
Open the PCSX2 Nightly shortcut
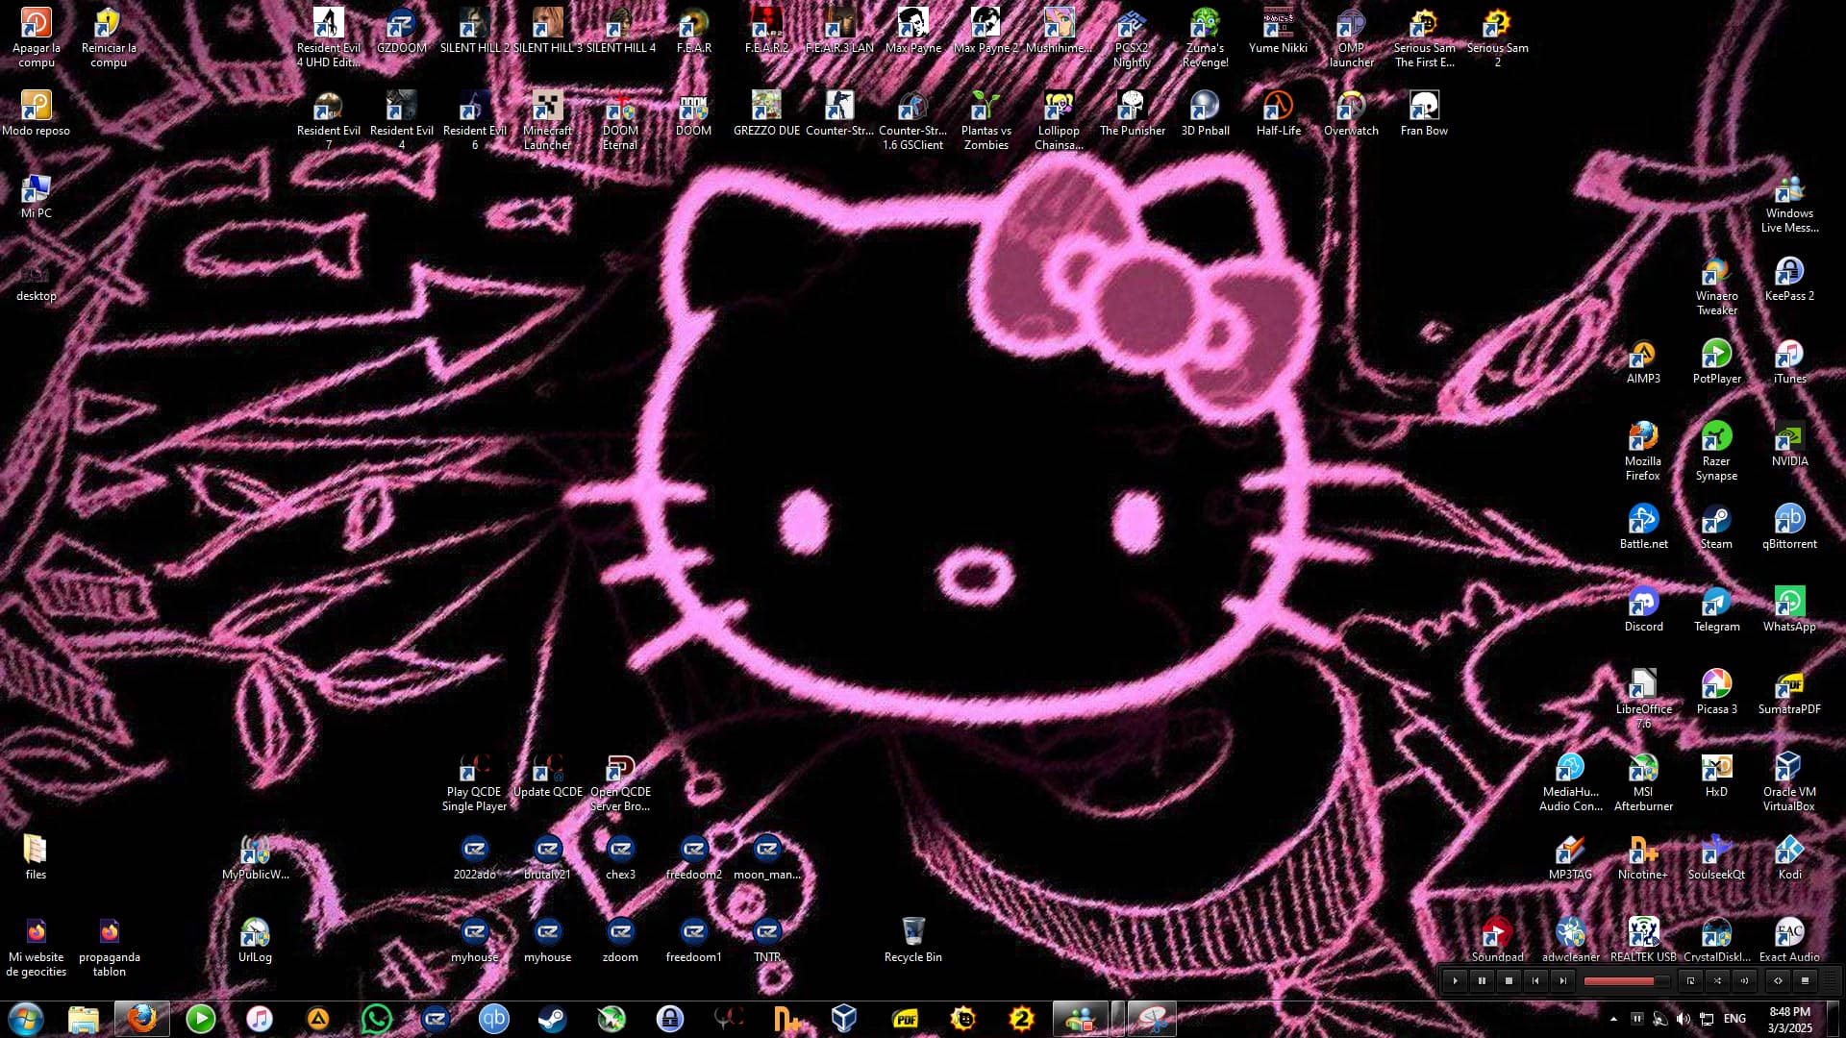[x=1132, y=37]
